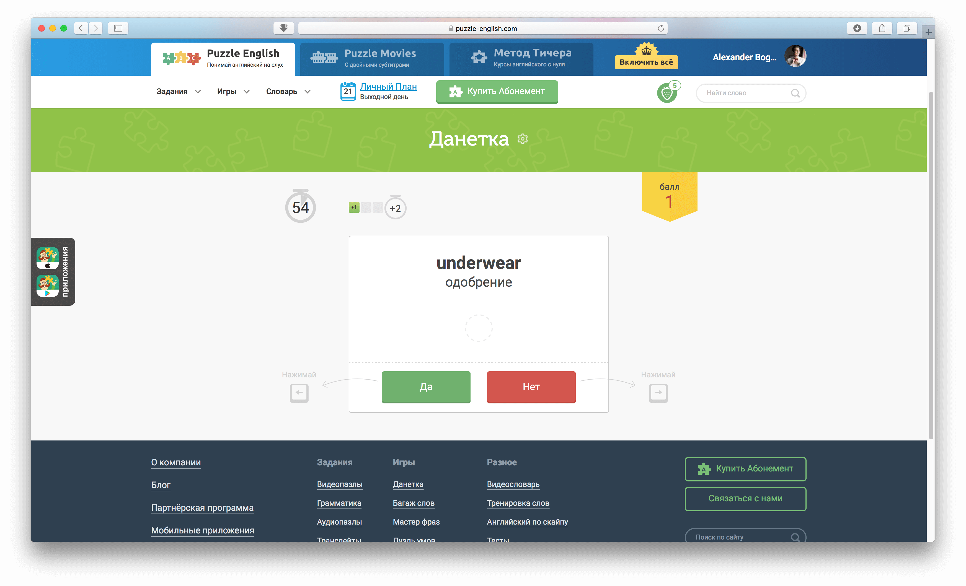Open Аудиопазлы footer link
Viewport: 966px width, 586px height.
(x=339, y=522)
